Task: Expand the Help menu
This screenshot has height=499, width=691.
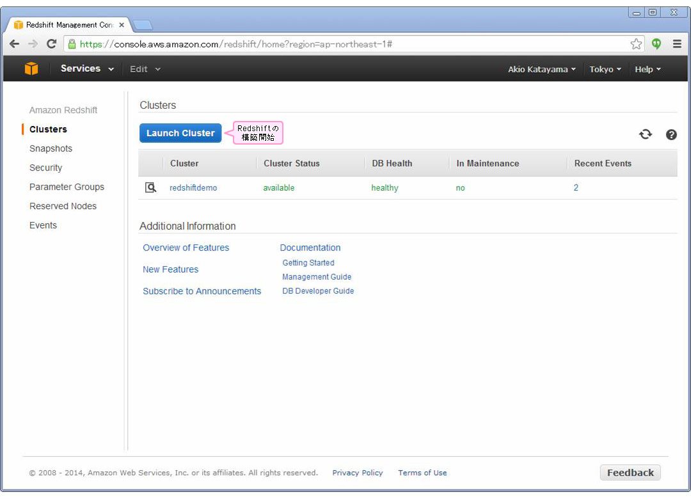Action: [647, 69]
